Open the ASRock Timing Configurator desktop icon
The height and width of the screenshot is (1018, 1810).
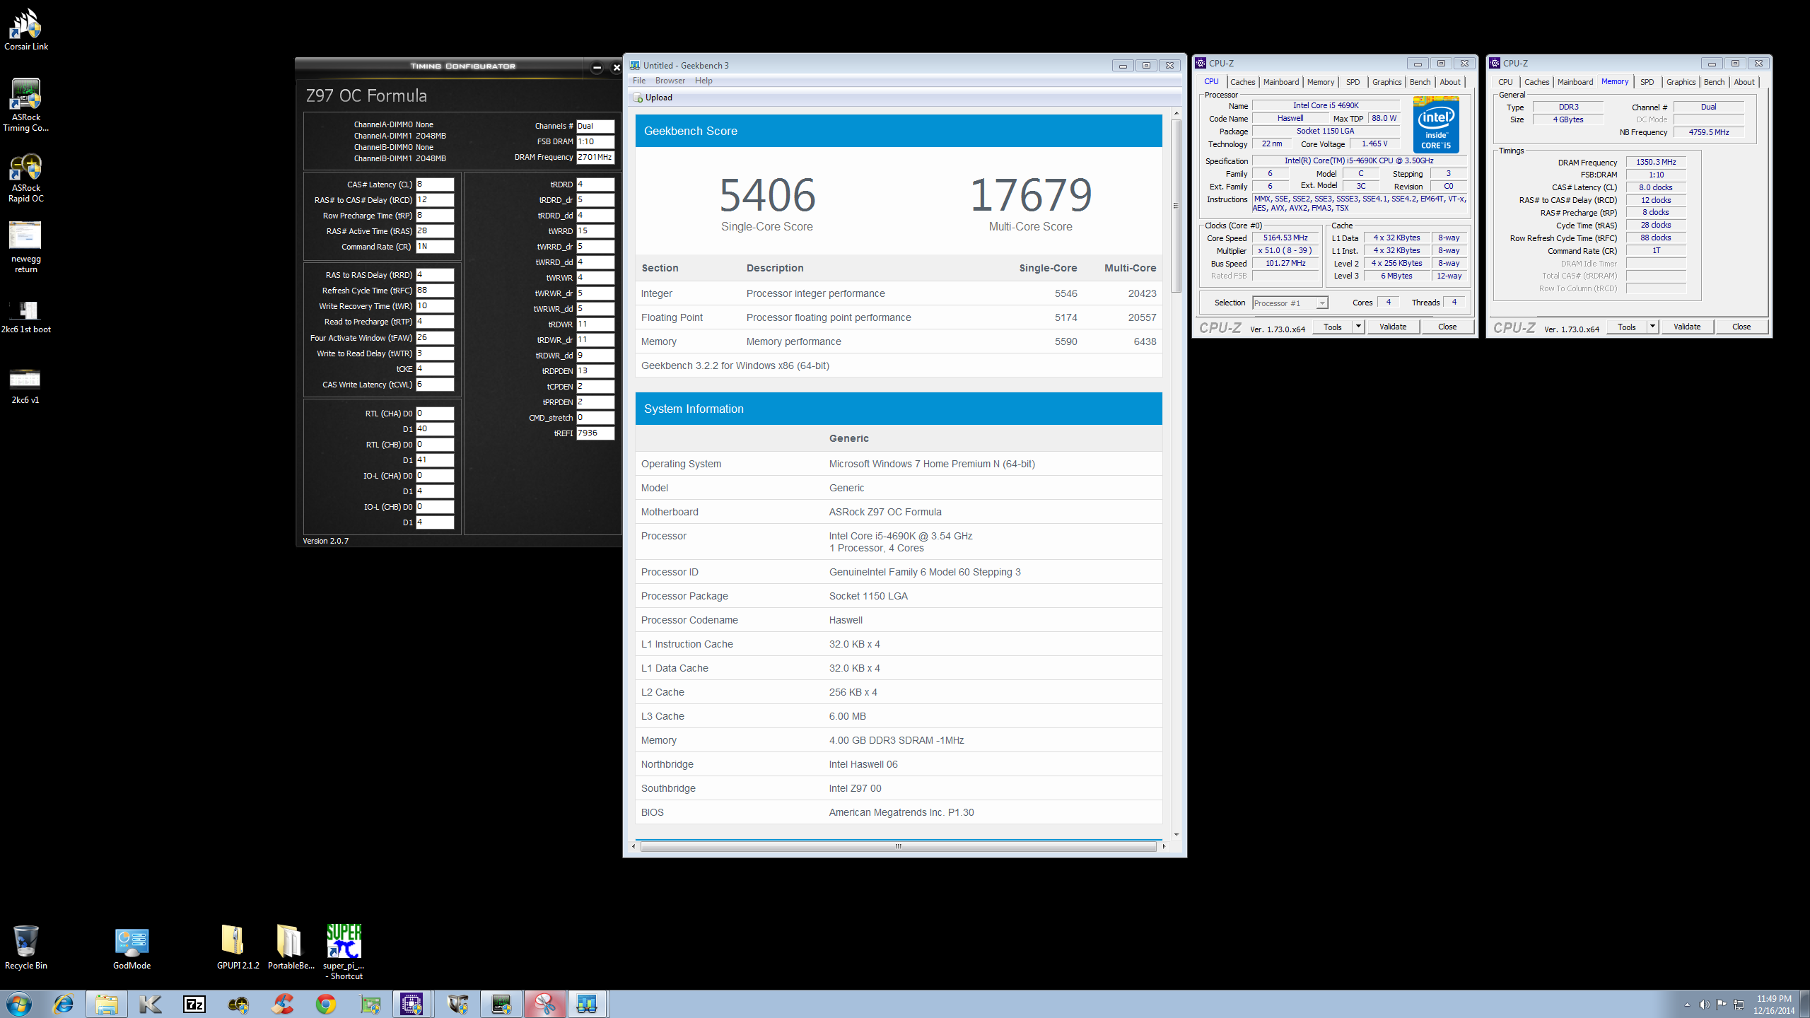coord(26,105)
